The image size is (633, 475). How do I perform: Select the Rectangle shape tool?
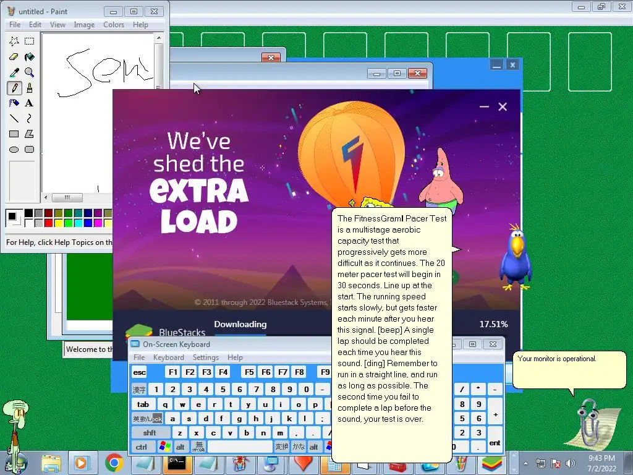14,134
